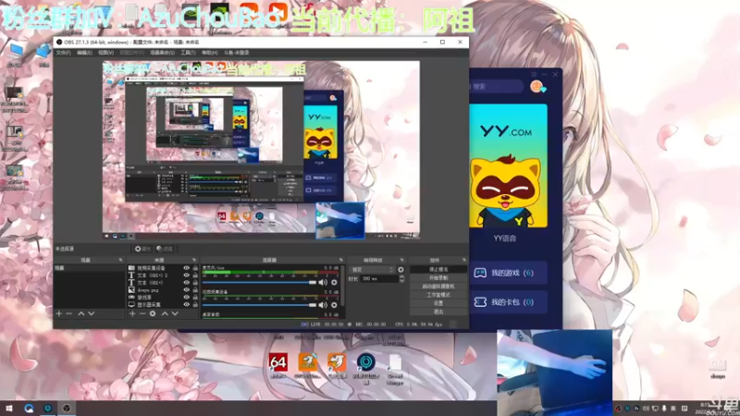Open the 视图(V) menu

(x=105, y=53)
